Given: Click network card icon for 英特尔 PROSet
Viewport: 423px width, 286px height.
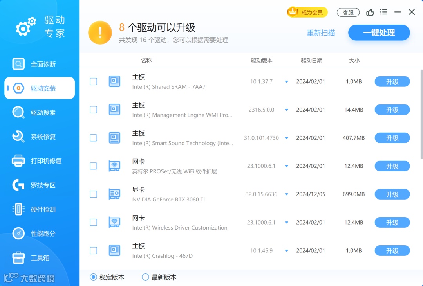Looking at the screenshot, I should tap(114, 166).
